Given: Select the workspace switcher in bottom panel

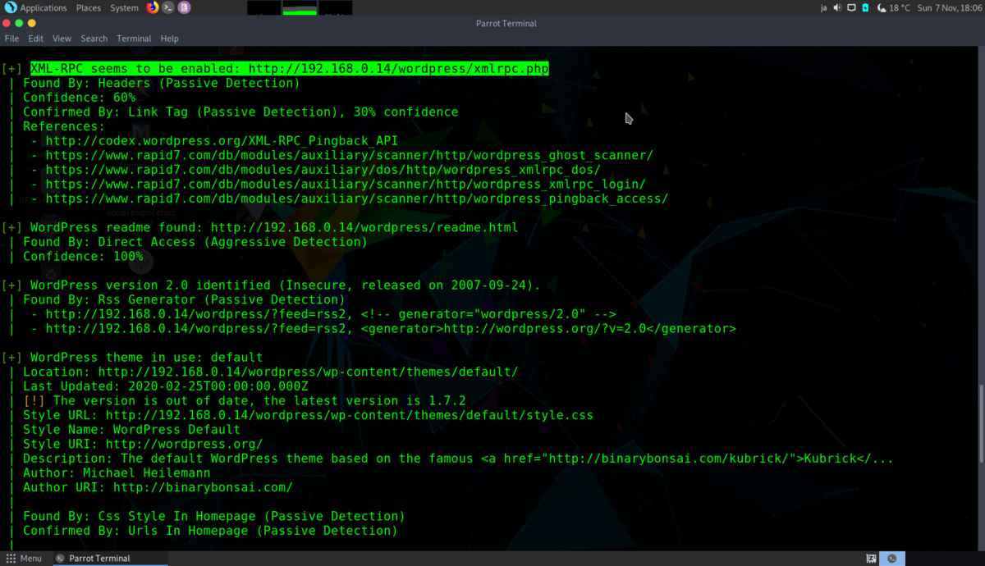Looking at the screenshot, I should [892, 559].
